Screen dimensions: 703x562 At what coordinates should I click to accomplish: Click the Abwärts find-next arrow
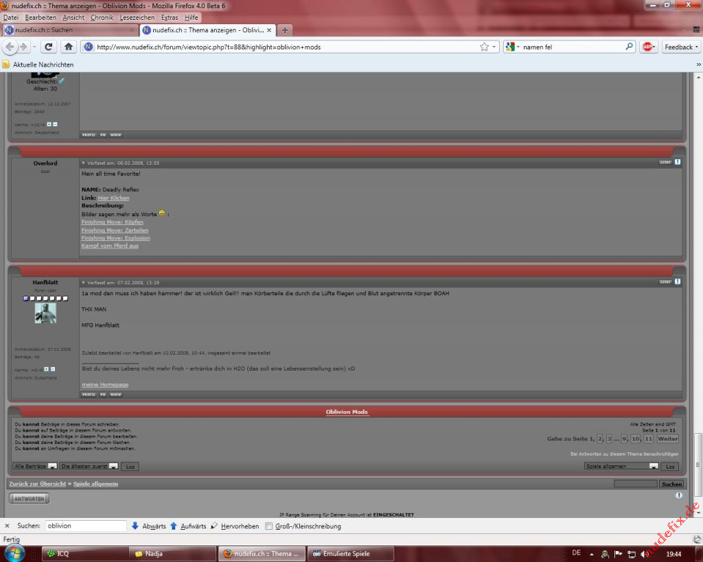point(149,526)
